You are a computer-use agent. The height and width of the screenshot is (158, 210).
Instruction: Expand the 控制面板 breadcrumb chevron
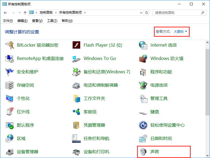pyautogui.click(x=56, y=13)
